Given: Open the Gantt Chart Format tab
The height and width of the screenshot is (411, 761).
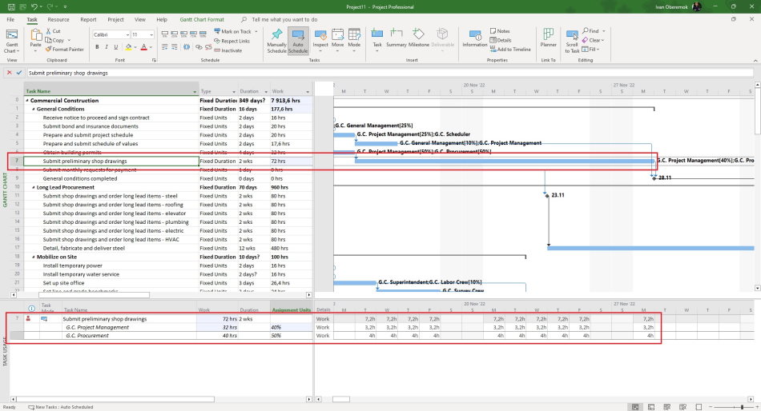Looking at the screenshot, I should (202, 19).
